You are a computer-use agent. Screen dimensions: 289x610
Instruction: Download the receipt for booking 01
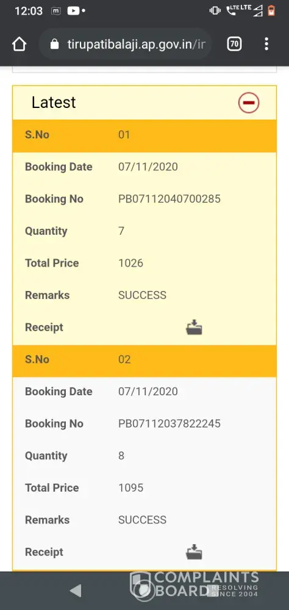pyautogui.click(x=194, y=328)
